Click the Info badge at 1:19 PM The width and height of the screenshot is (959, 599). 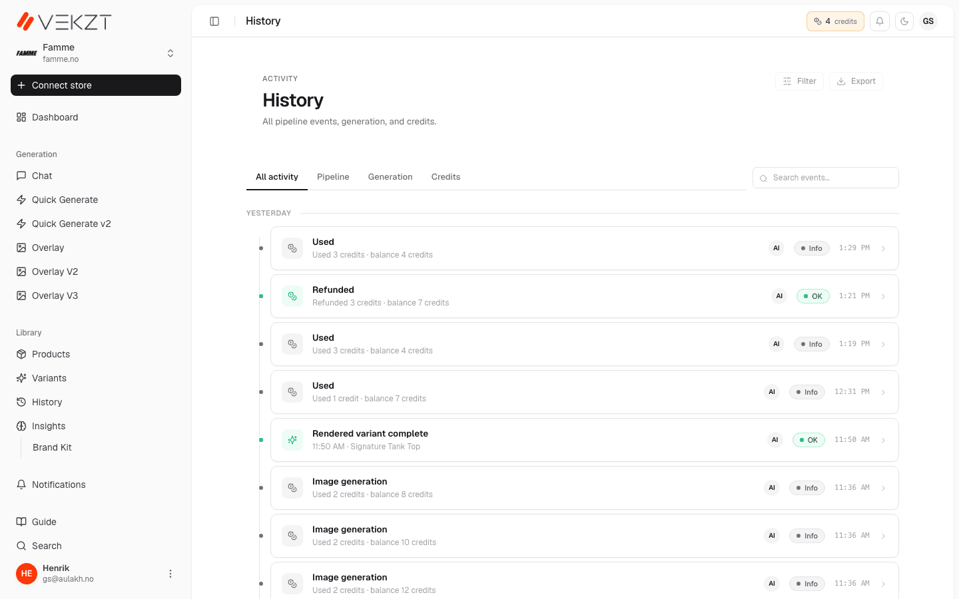[x=812, y=344]
